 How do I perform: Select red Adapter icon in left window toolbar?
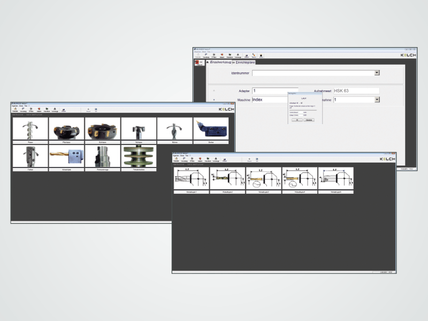click(39, 110)
